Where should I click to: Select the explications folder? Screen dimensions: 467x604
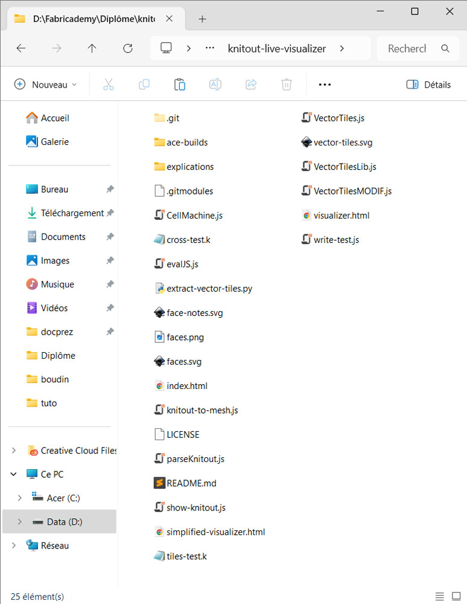coord(184,167)
